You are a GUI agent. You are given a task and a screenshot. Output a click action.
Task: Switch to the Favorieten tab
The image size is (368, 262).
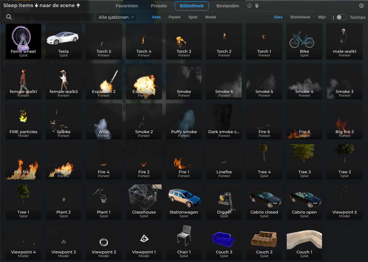coord(127,6)
